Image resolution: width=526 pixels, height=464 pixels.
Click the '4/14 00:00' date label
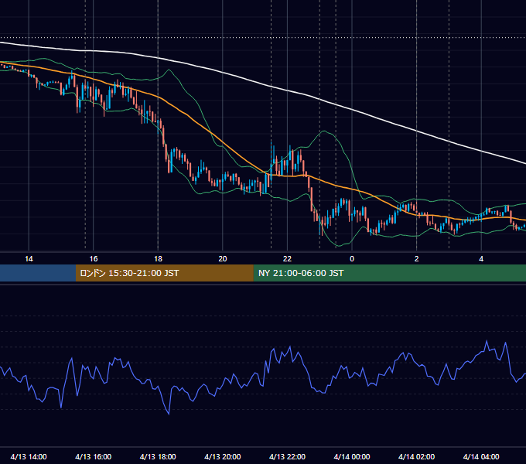click(x=352, y=456)
